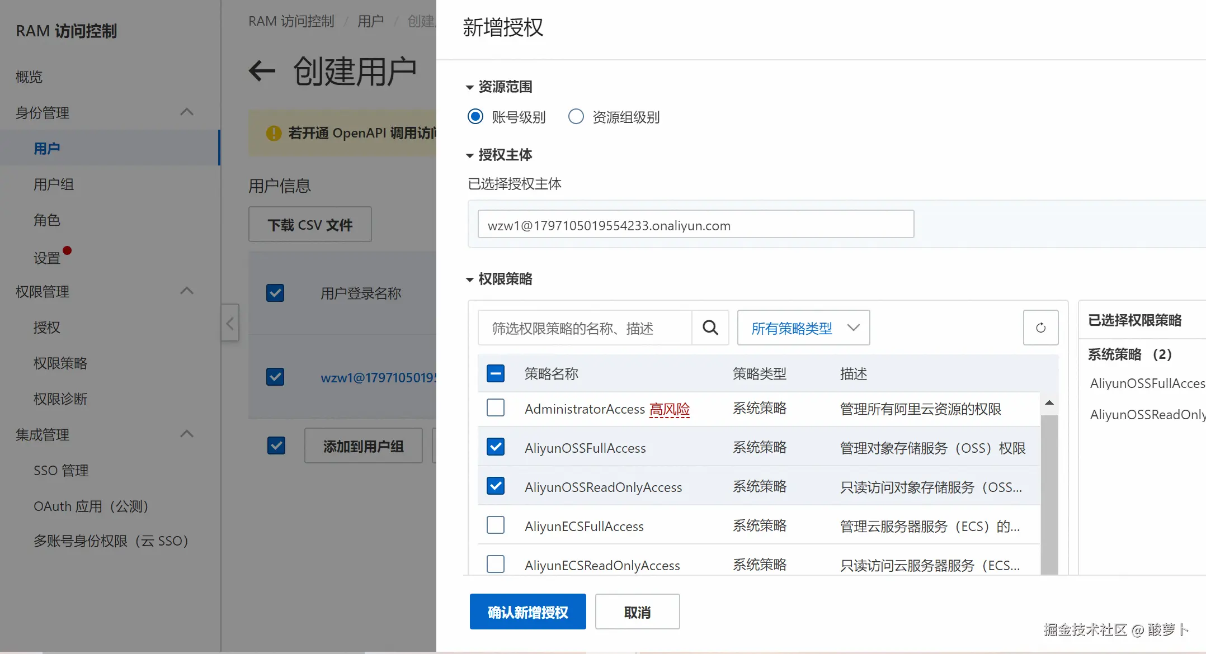Viewport: 1206px width, 654px height.
Task: Click the back arrow beside 创建用户
Action: [262, 71]
